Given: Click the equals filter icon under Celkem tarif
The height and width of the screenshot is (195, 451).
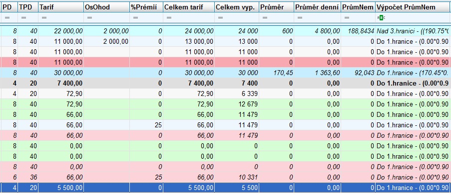Looking at the screenshot, I should (169, 18).
